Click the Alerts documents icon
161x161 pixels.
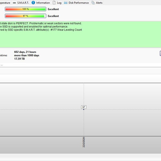click(93, 3)
